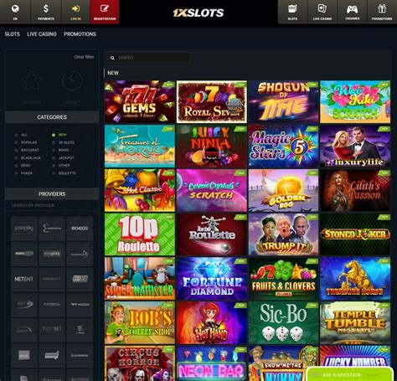
Task: Focus the Search by Provider field
Action: click(52, 205)
